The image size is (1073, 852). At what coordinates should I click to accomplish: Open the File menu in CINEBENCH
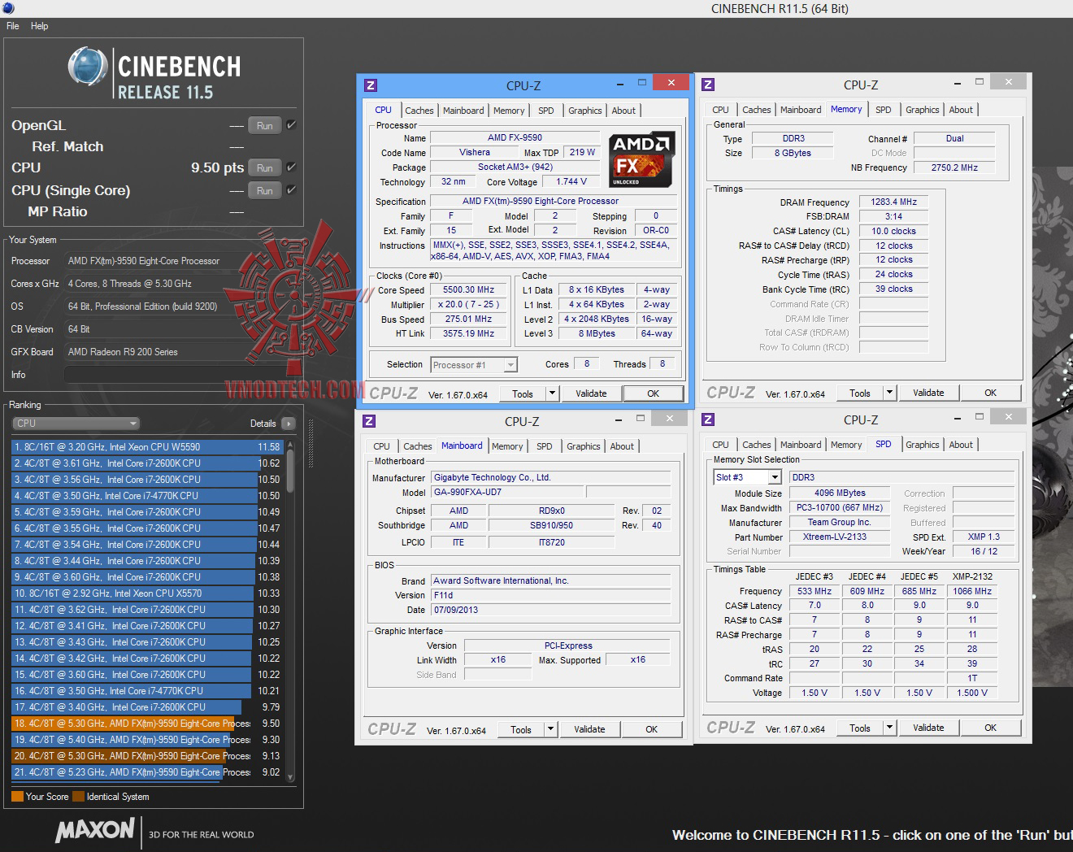(13, 26)
